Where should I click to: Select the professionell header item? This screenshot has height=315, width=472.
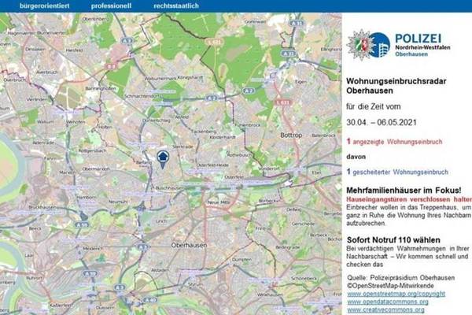[111, 6]
